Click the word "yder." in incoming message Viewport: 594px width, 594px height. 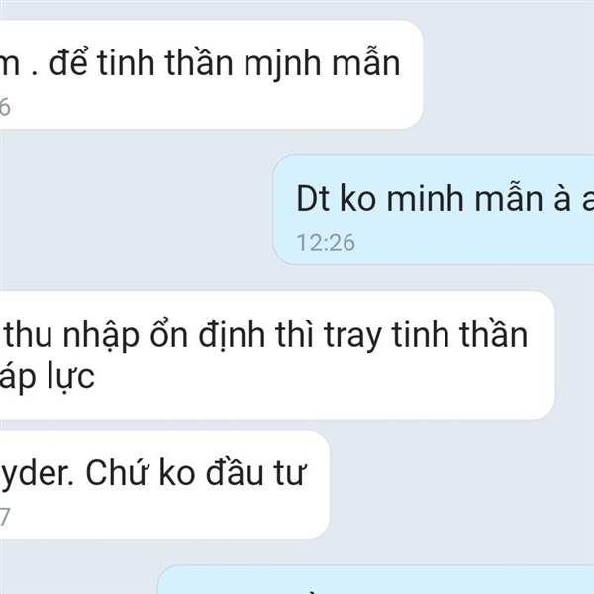pyautogui.click(x=38, y=474)
